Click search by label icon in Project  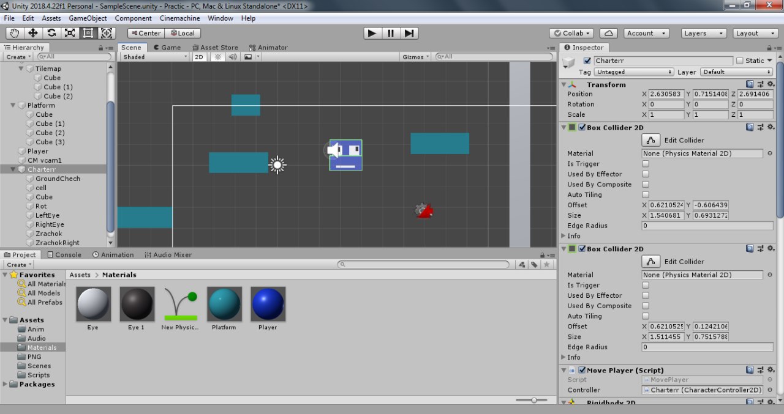[x=534, y=265]
